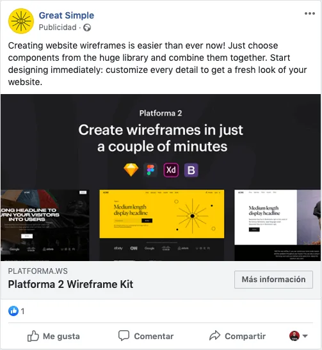Viewport: 322px width, 350px height.
Task: Click the globe public audience icon
Action: point(87,28)
